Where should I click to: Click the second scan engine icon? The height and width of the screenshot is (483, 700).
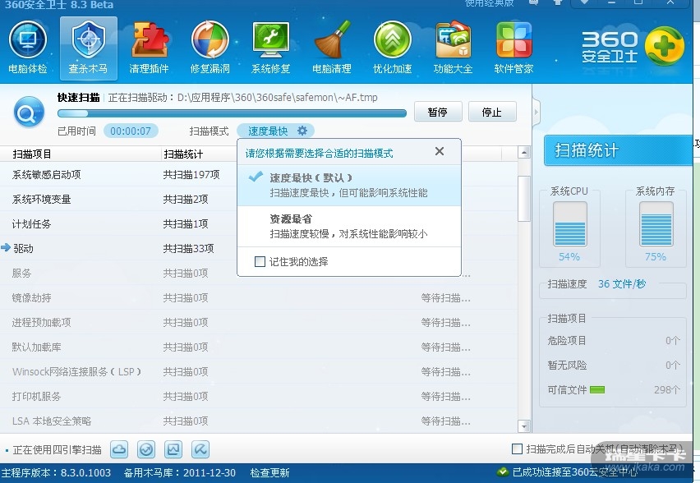coord(146,449)
